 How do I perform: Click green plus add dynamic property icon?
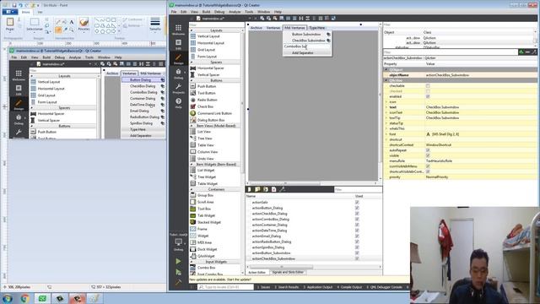click(x=521, y=52)
